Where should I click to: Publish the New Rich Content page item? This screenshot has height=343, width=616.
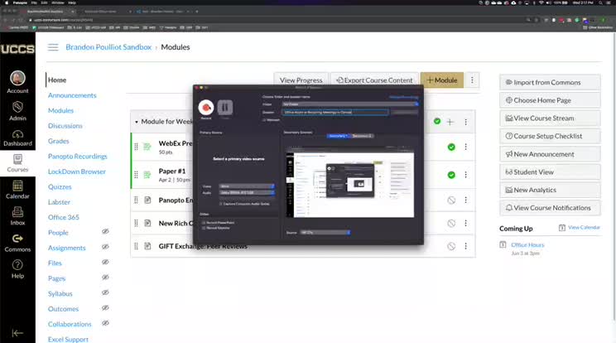(451, 223)
